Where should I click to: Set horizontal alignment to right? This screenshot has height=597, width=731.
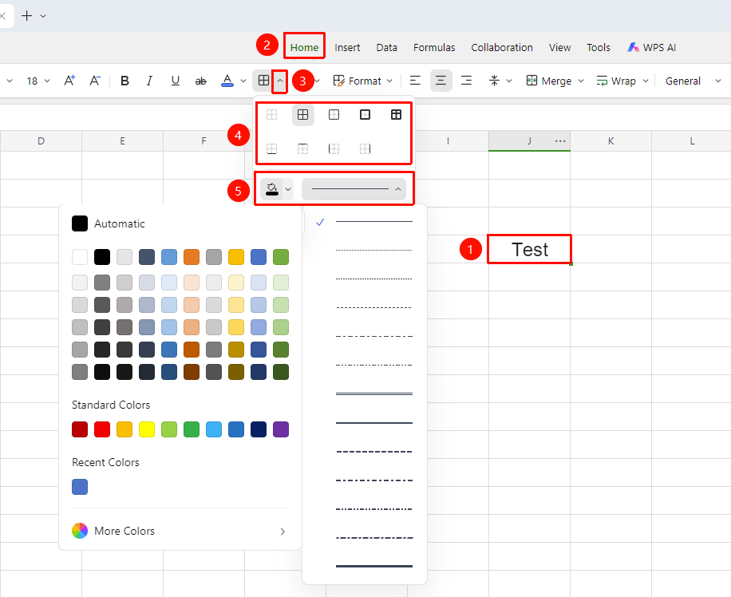[466, 81]
